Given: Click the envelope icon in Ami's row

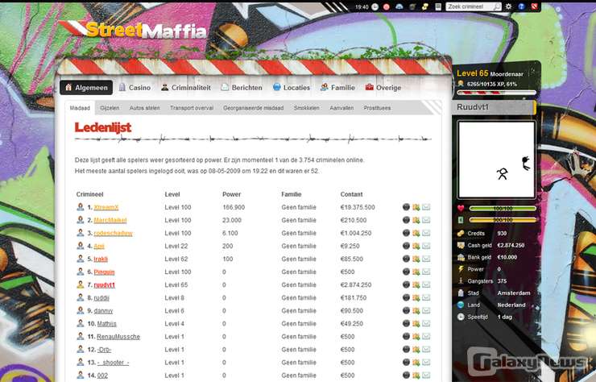Looking at the screenshot, I should 426,246.
